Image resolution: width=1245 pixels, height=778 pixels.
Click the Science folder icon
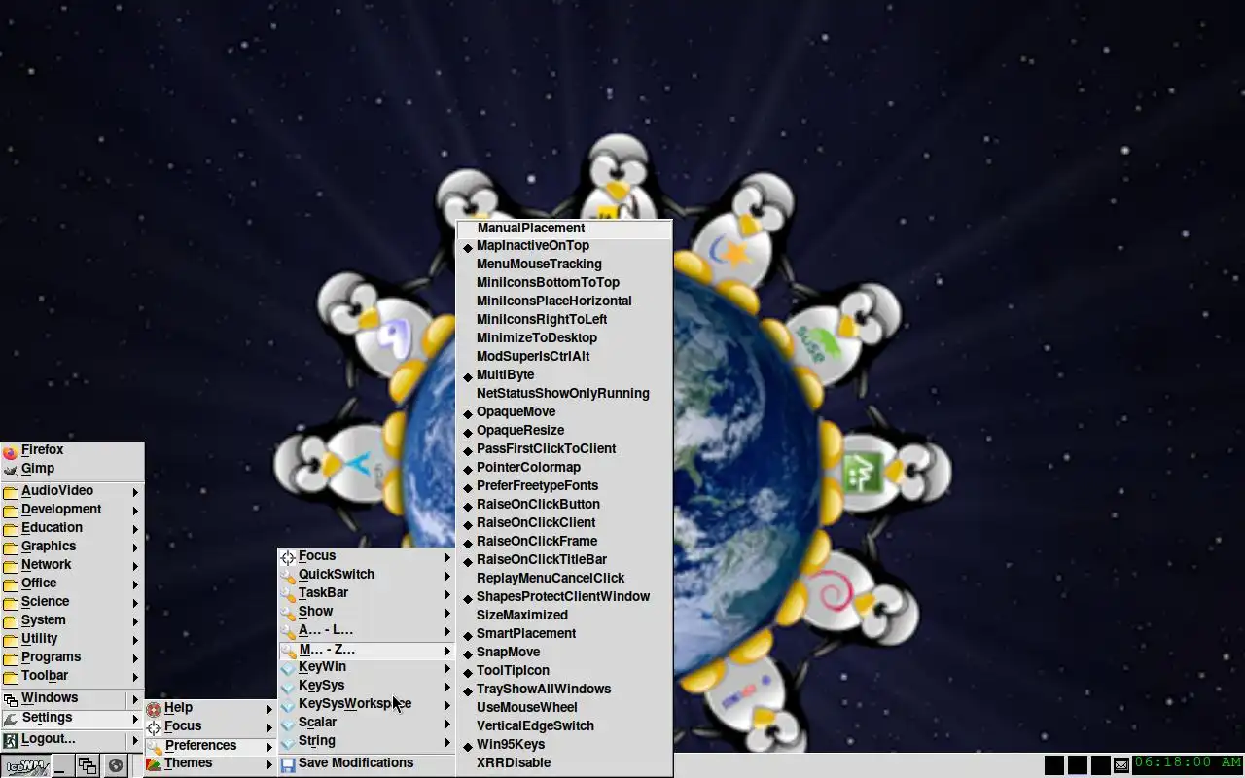click(11, 603)
